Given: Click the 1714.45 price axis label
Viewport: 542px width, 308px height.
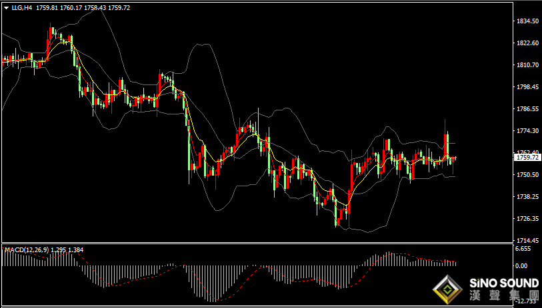Looking at the screenshot, I should (527, 240).
